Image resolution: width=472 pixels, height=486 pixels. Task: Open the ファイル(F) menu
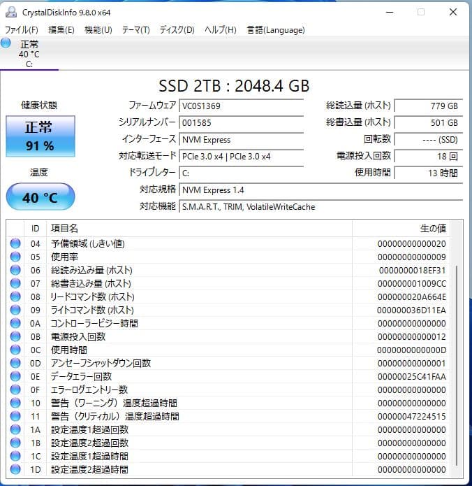(x=22, y=30)
